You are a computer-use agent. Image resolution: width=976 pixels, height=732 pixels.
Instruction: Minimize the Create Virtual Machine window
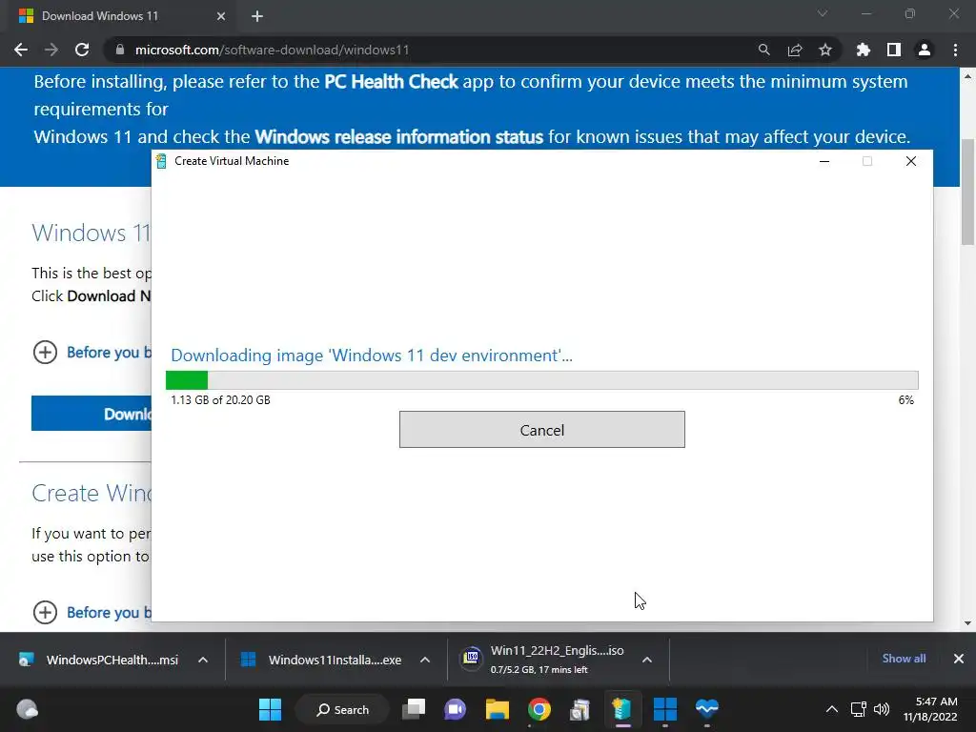coord(824,161)
